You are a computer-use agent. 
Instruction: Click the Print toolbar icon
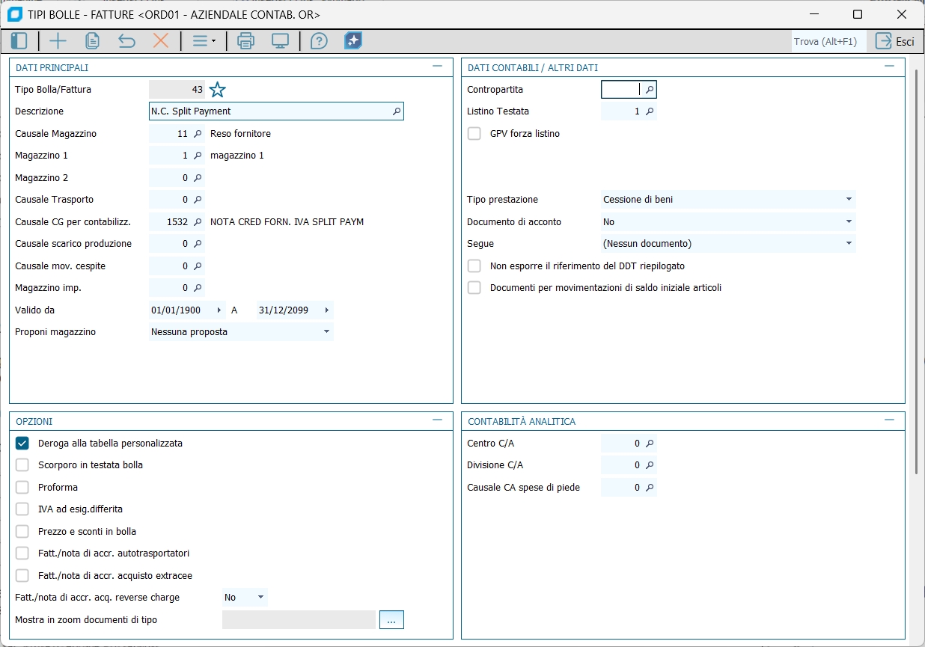point(245,41)
